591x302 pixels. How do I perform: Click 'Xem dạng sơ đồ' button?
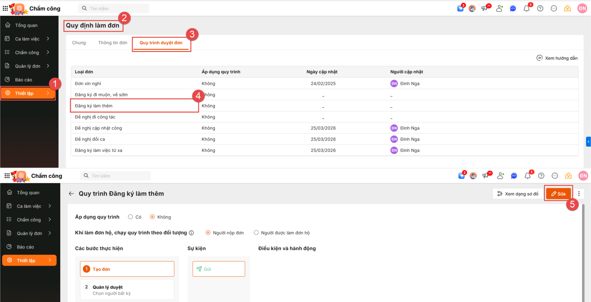pyautogui.click(x=518, y=194)
